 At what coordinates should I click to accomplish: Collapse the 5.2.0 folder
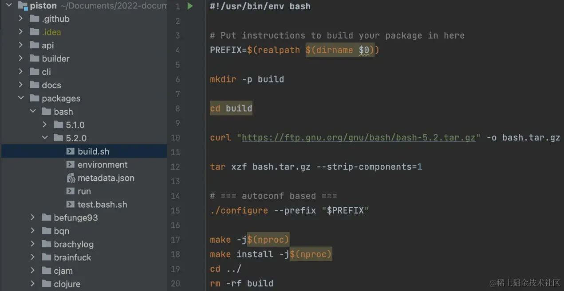coord(44,138)
